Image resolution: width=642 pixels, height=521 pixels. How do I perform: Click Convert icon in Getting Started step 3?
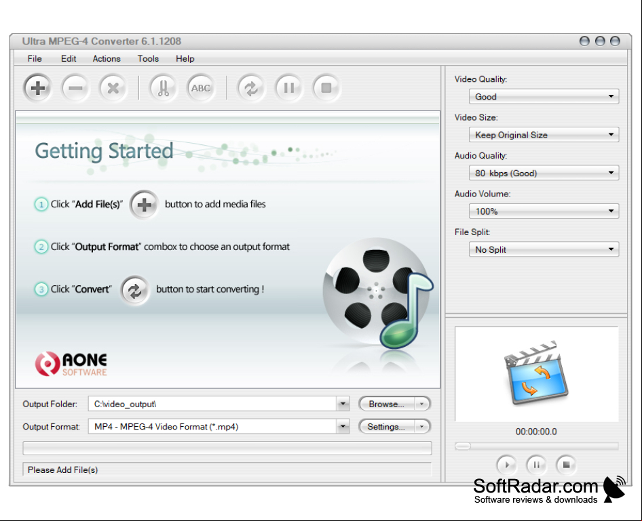point(134,291)
